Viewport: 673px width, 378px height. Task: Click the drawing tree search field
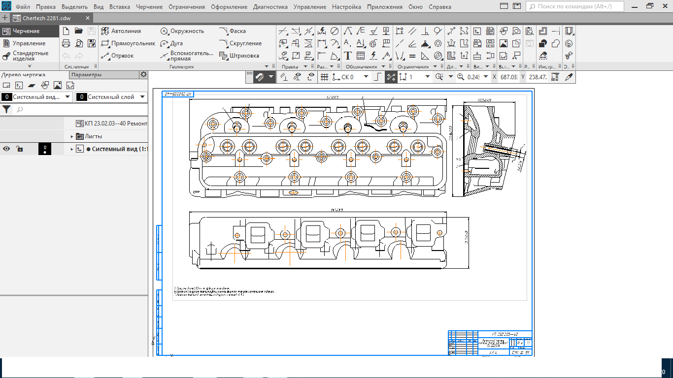click(81, 109)
